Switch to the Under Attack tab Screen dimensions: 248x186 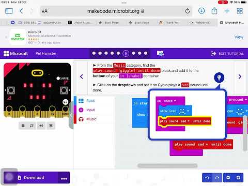(81, 23)
